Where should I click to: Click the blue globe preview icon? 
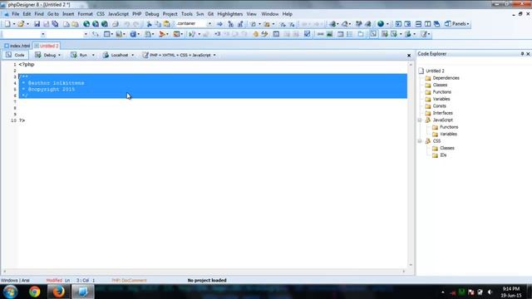381,24
